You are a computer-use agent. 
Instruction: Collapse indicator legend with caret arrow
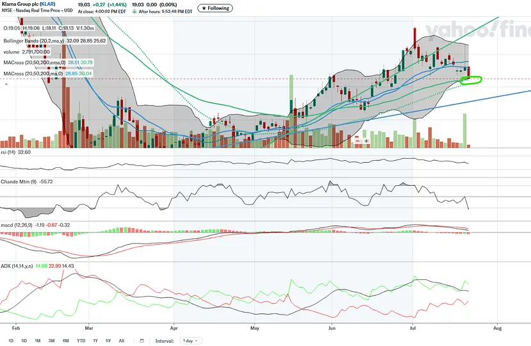6,84
